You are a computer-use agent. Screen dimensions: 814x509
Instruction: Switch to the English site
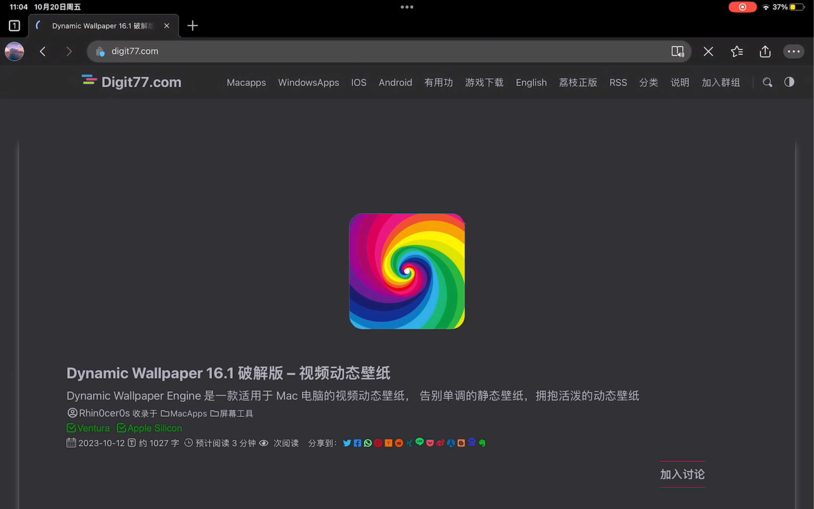[x=531, y=82]
